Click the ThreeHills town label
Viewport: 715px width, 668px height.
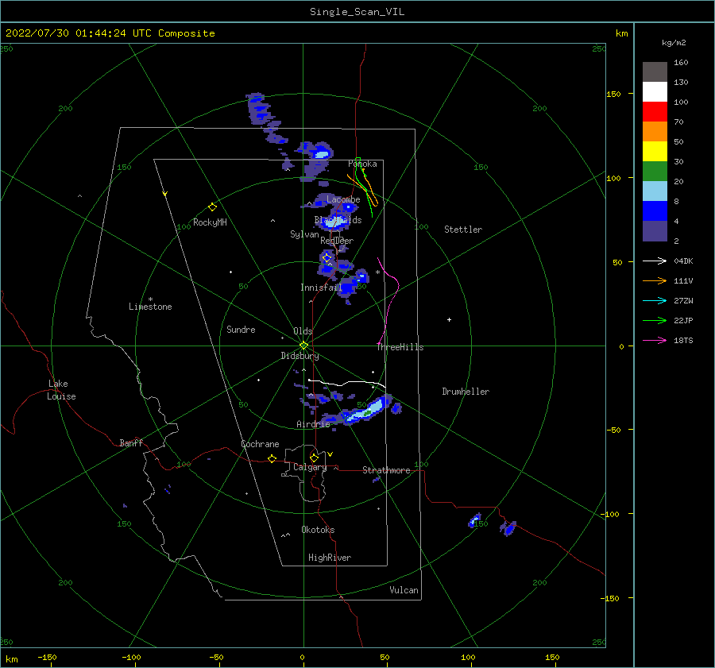click(400, 347)
